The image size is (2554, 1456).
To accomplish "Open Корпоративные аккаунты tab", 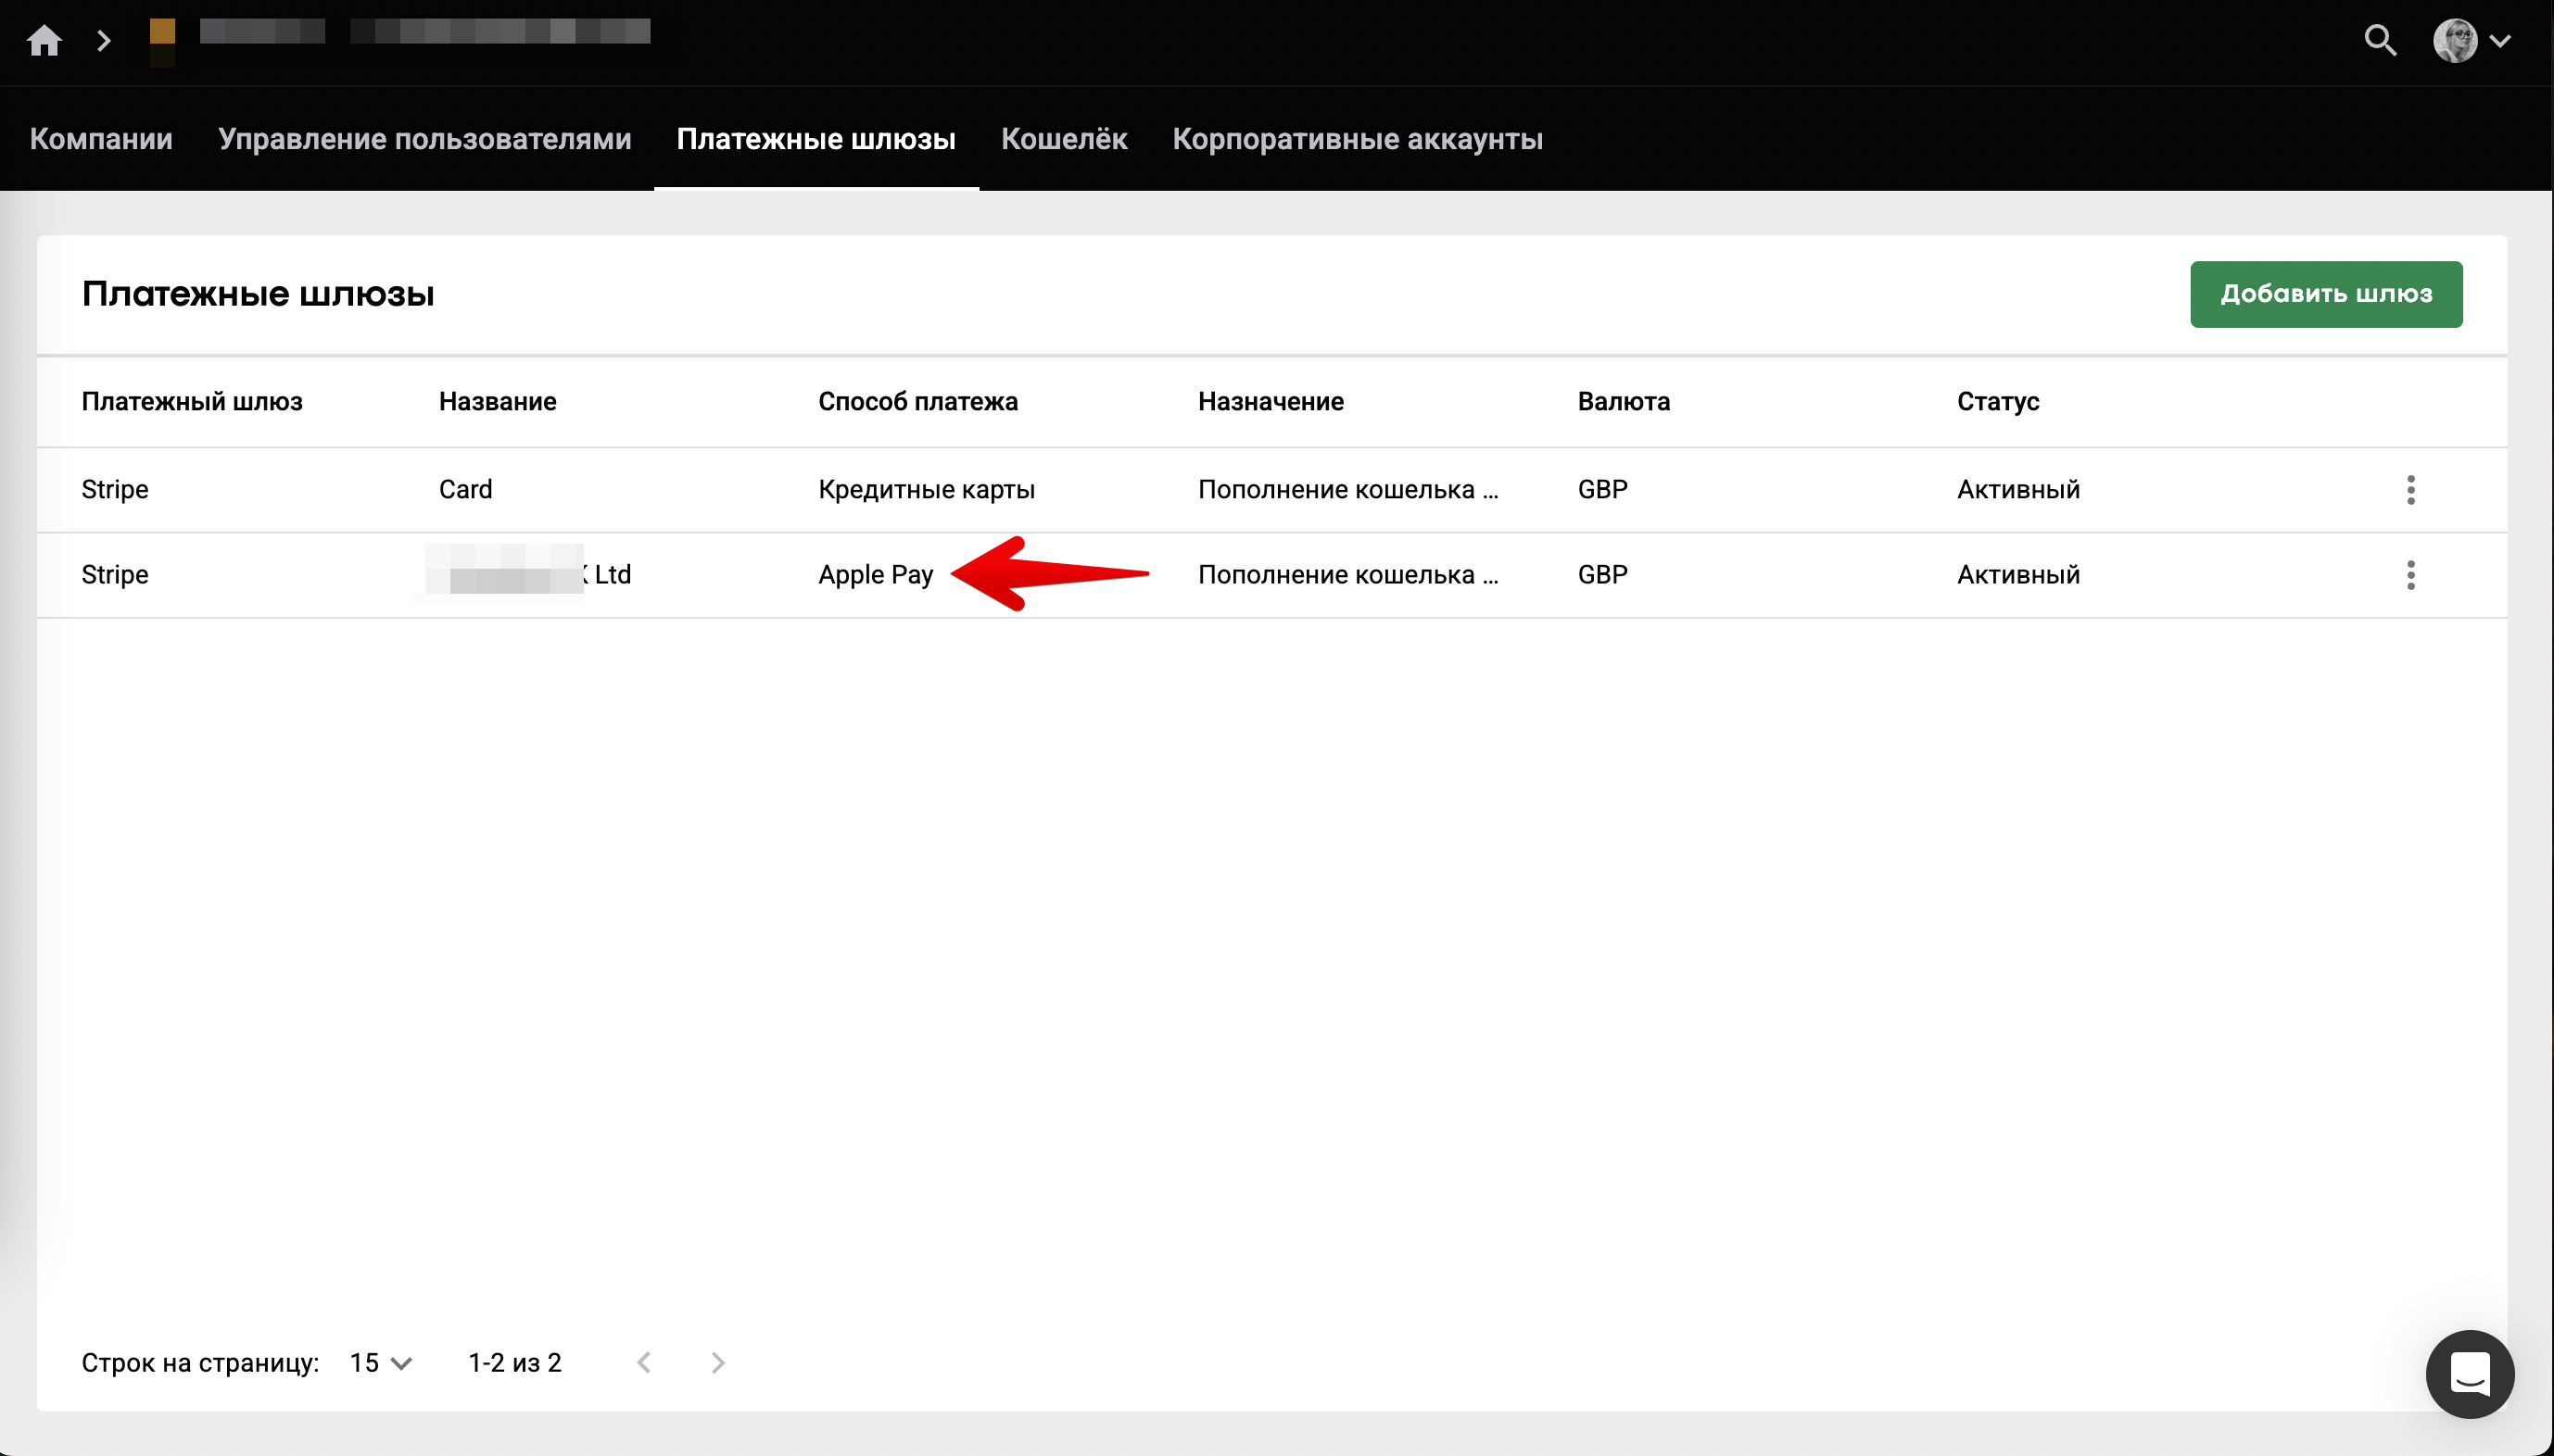I will [1357, 139].
